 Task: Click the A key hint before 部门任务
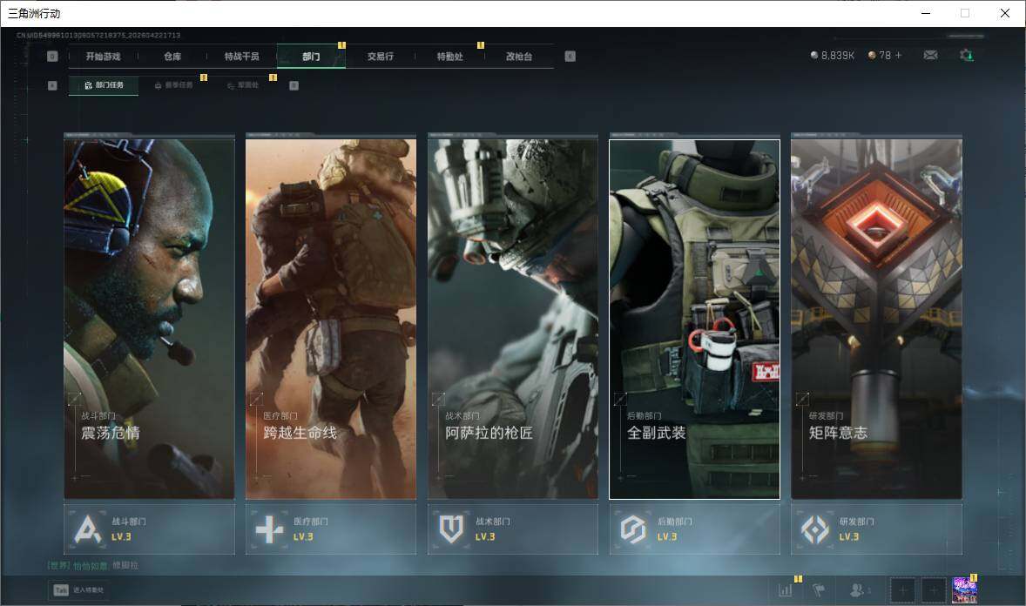coord(52,85)
